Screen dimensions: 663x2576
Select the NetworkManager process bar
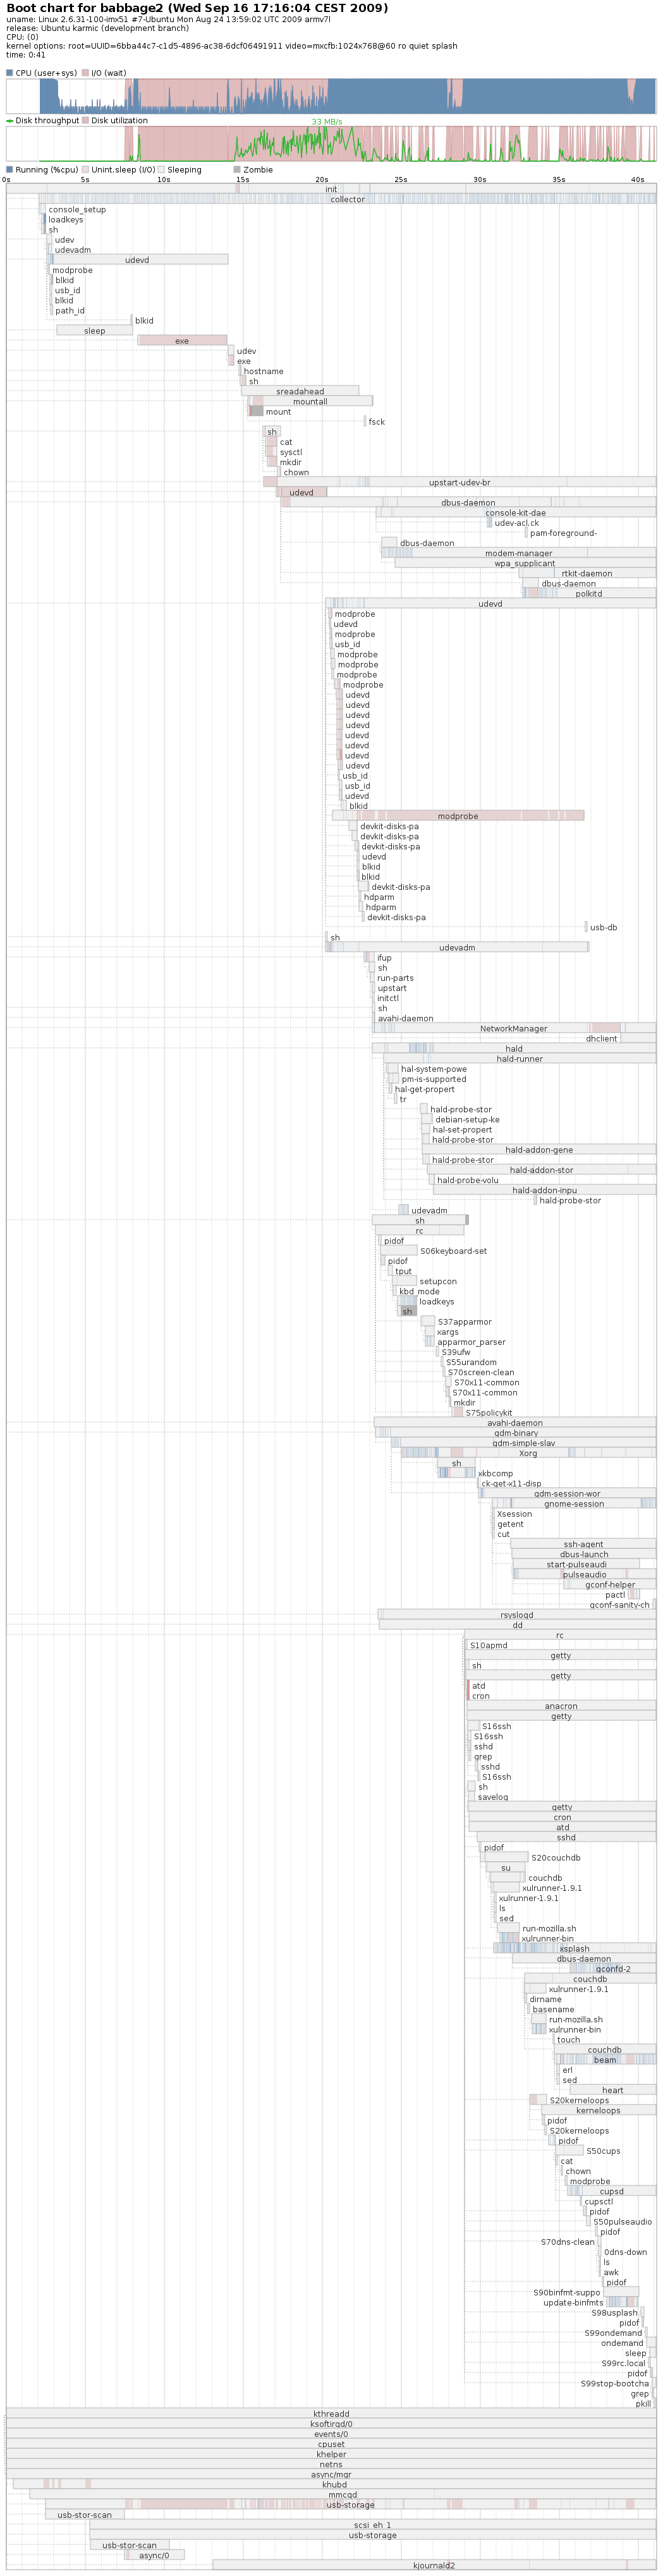pos(513,1028)
